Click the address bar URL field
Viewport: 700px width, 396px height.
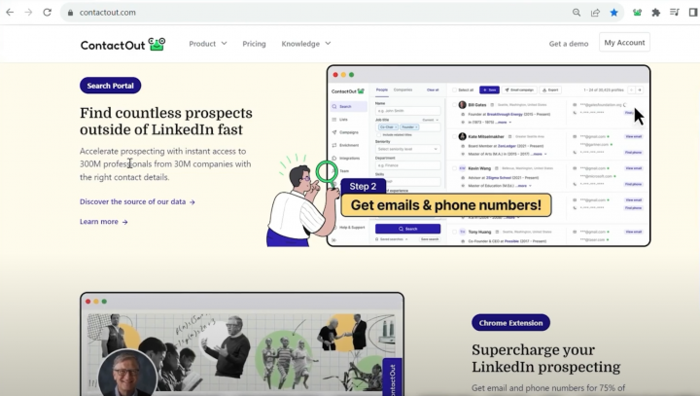pos(312,13)
